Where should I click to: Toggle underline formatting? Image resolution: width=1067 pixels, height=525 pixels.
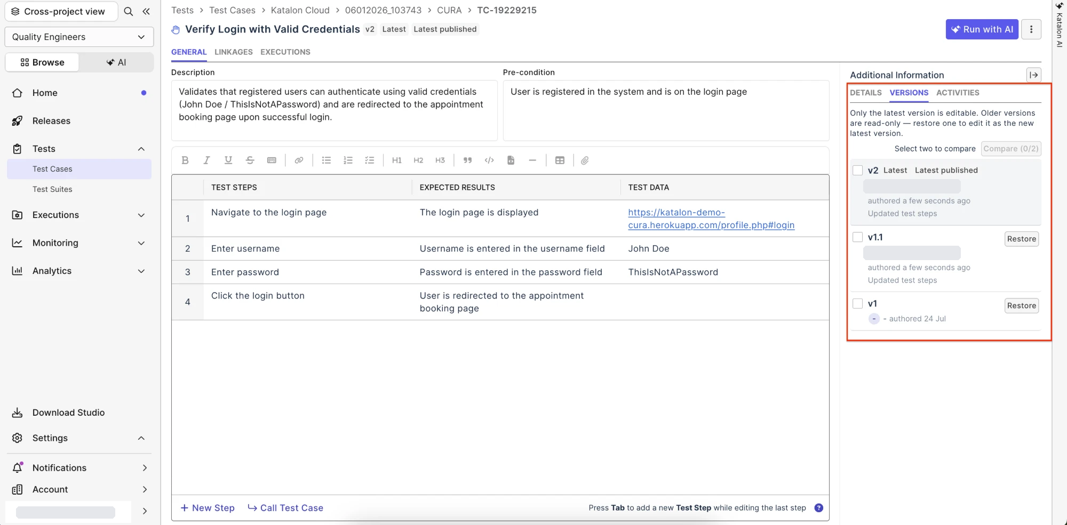point(228,160)
